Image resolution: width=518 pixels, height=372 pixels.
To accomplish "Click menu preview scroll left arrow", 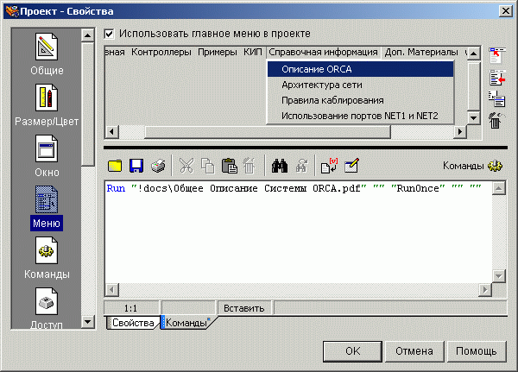I will [x=111, y=131].
